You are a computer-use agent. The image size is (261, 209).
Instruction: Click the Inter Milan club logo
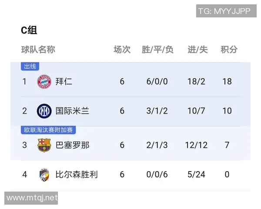(44, 111)
